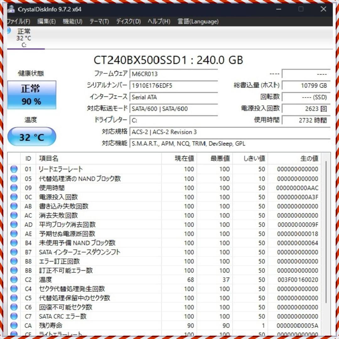Click blue disk status orb beside 正常 tab
Screen dimensions: 339x339
(x=9, y=30)
